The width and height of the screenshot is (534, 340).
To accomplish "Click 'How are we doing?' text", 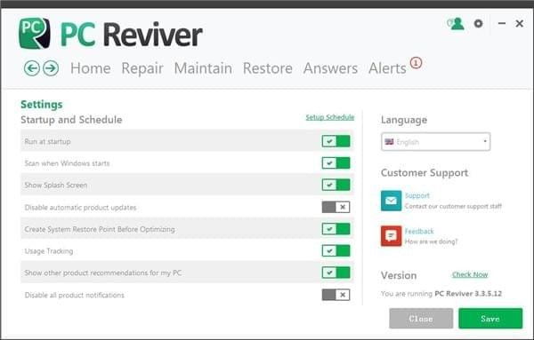I will pos(431,241).
